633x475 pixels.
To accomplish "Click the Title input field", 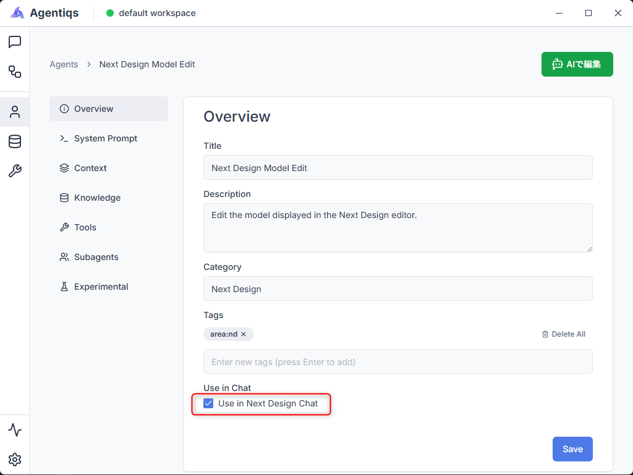I will point(397,167).
